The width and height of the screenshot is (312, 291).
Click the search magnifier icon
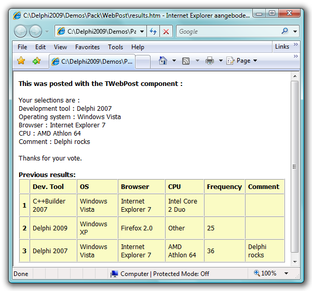point(284,32)
